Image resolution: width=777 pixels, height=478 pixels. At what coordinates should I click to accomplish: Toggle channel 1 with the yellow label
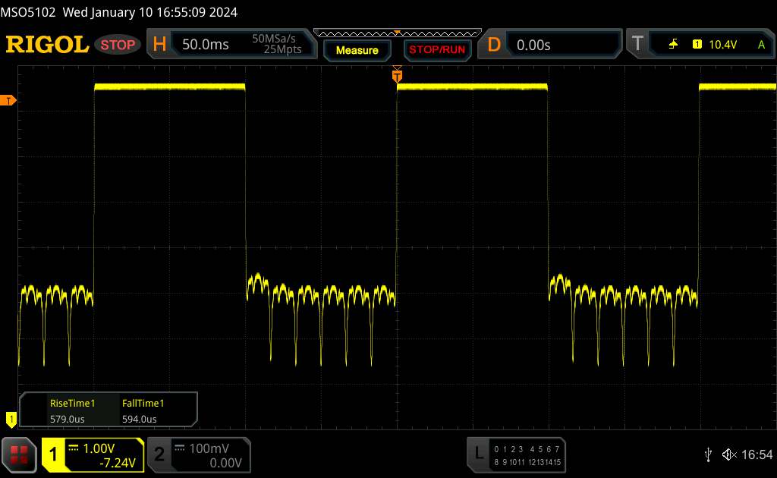[x=54, y=454]
